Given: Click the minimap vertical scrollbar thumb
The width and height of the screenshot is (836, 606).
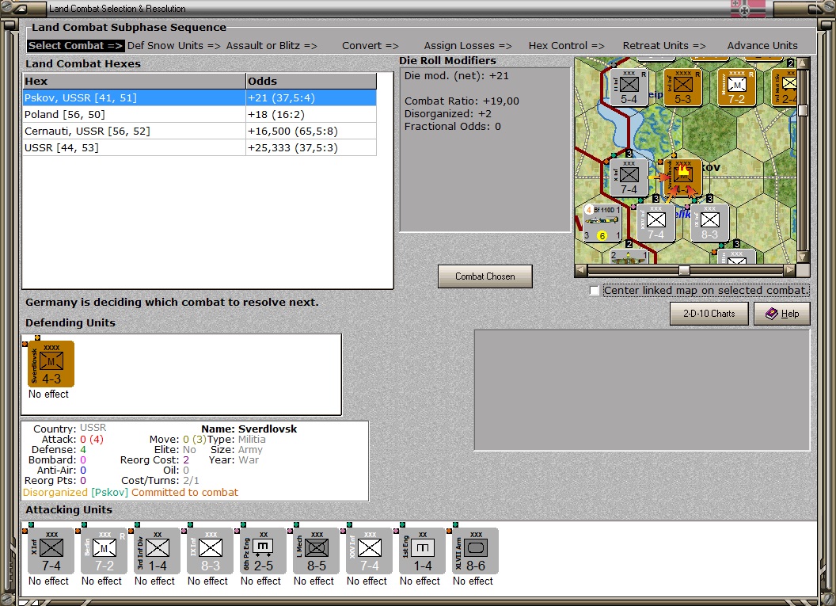Looking at the screenshot, I should pyautogui.click(x=803, y=110).
